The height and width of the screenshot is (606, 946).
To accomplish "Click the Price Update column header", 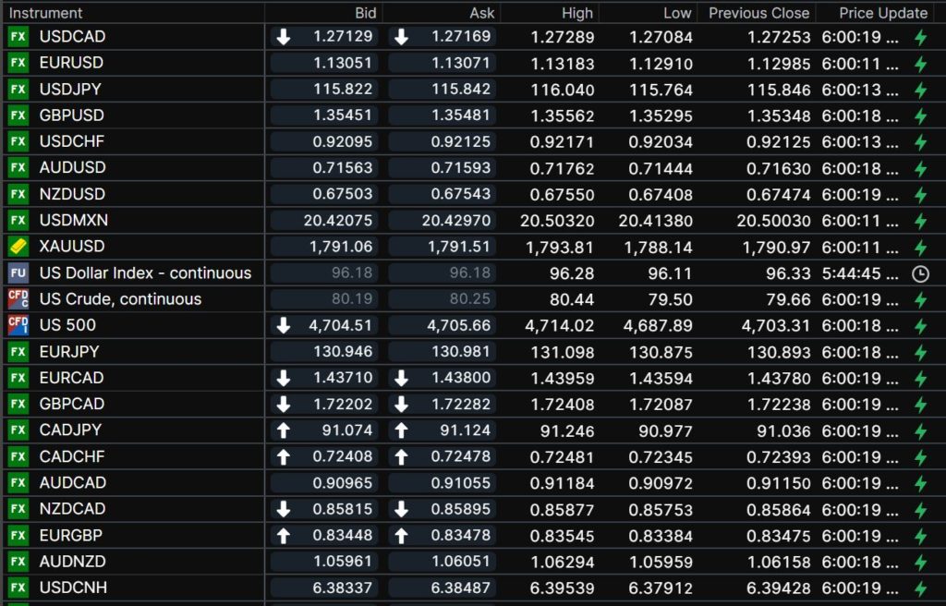I will click(x=882, y=13).
